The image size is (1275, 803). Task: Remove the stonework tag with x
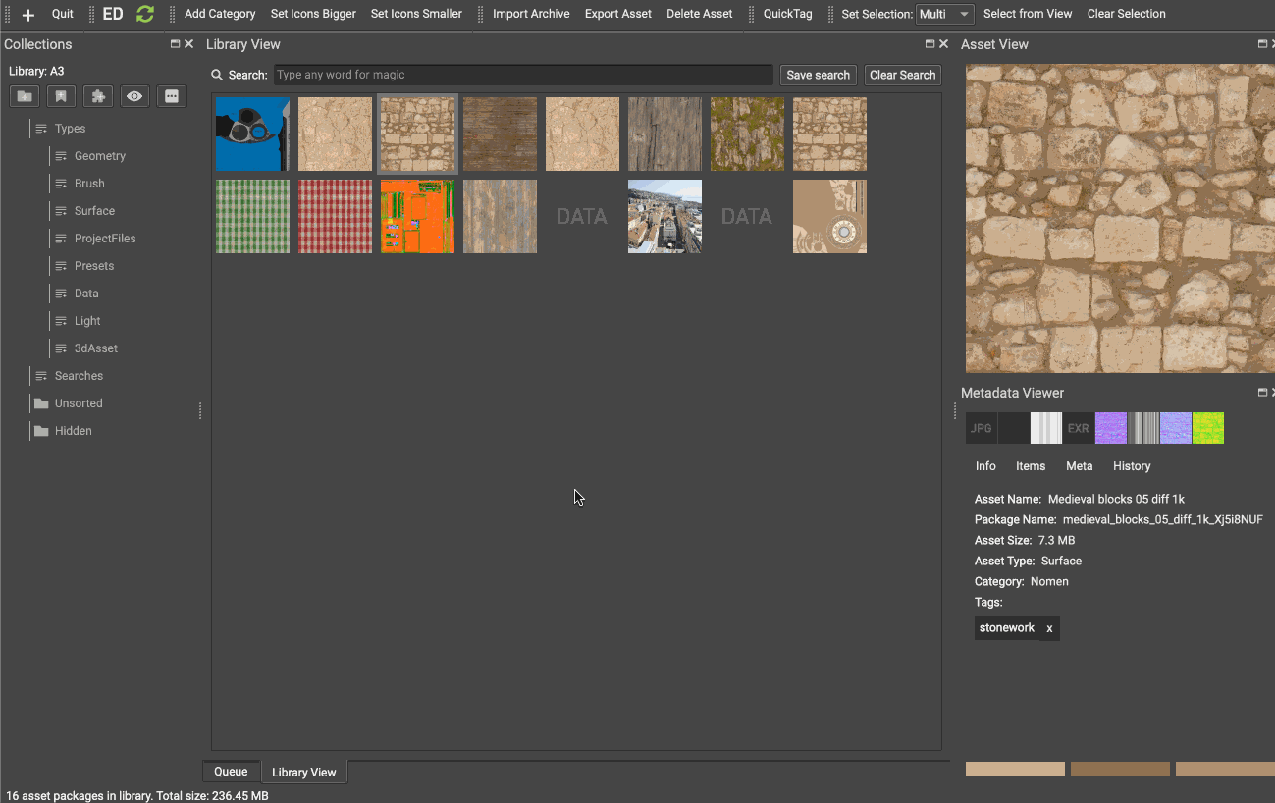[1049, 628]
